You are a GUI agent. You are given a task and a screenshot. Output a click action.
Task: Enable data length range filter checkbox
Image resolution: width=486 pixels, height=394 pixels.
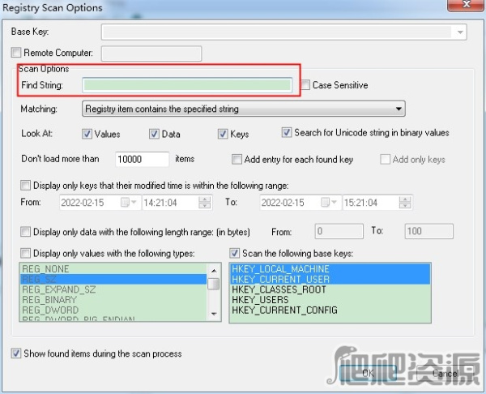tap(25, 232)
